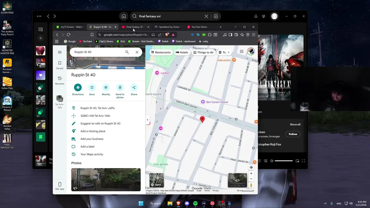Click the Directions button
The image size is (370, 208).
78,90
